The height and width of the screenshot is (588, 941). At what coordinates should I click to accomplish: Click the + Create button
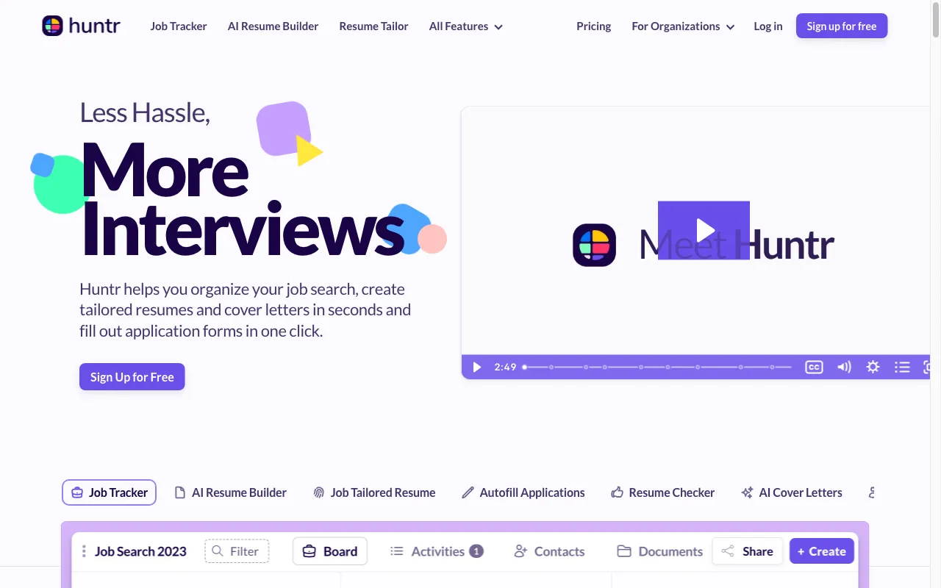pyautogui.click(x=822, y=551)
